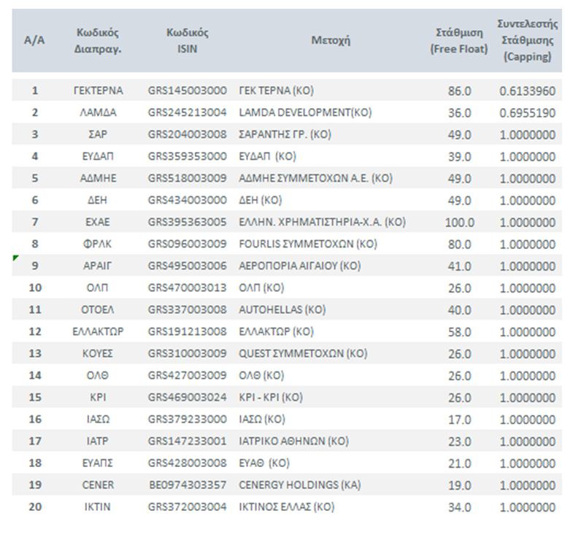565x535 pixels.
Task: Select ISIN GRS427003009
Action: (187, 375)
